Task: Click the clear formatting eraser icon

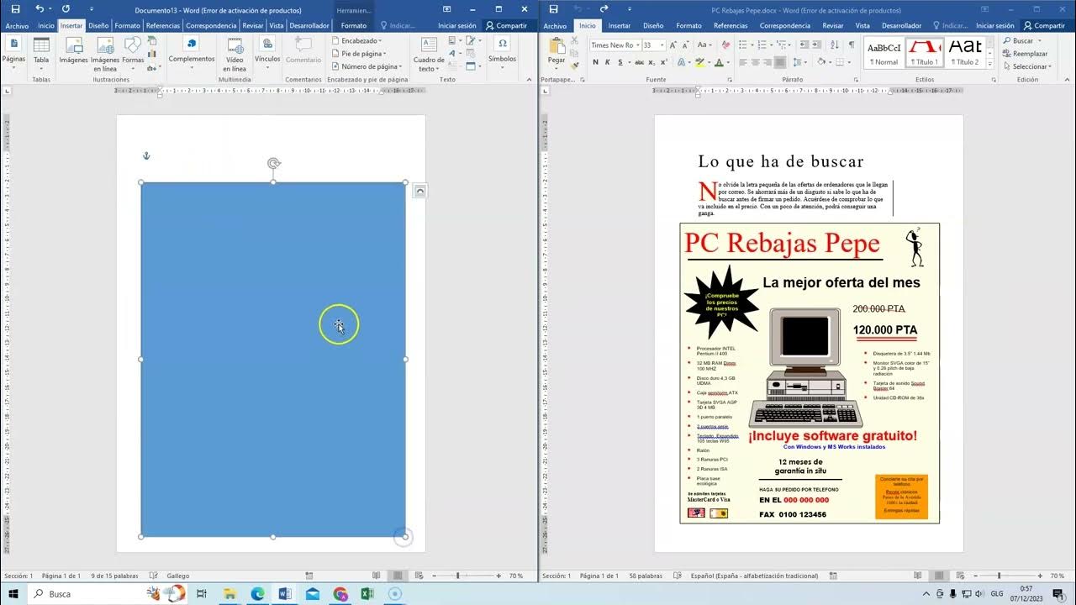Action: point(726,45)
